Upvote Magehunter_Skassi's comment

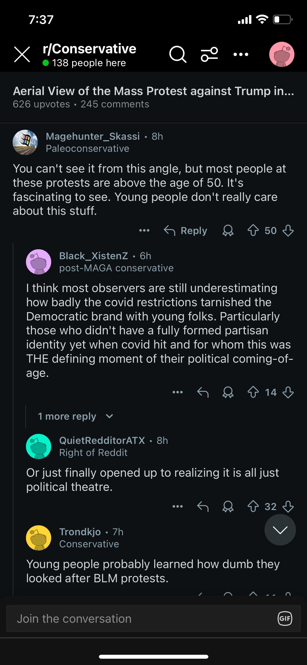253,231
